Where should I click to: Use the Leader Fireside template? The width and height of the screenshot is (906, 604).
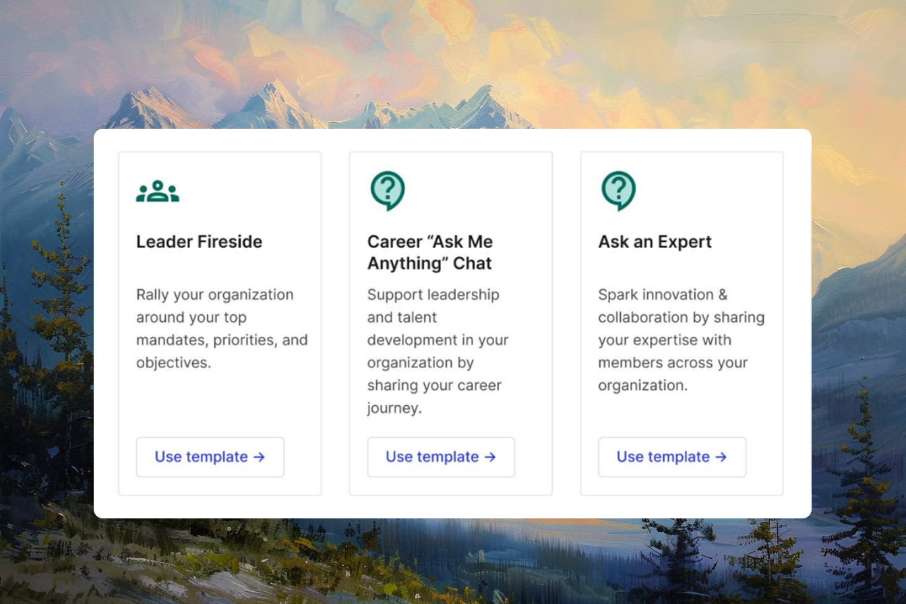click(210, 457)
